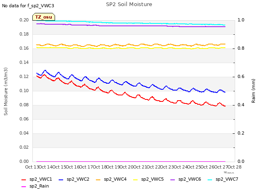Click the magenta sp2_Rain legend swatch
Viewport: 259px width, 194px height.
(x=24, y=187)
